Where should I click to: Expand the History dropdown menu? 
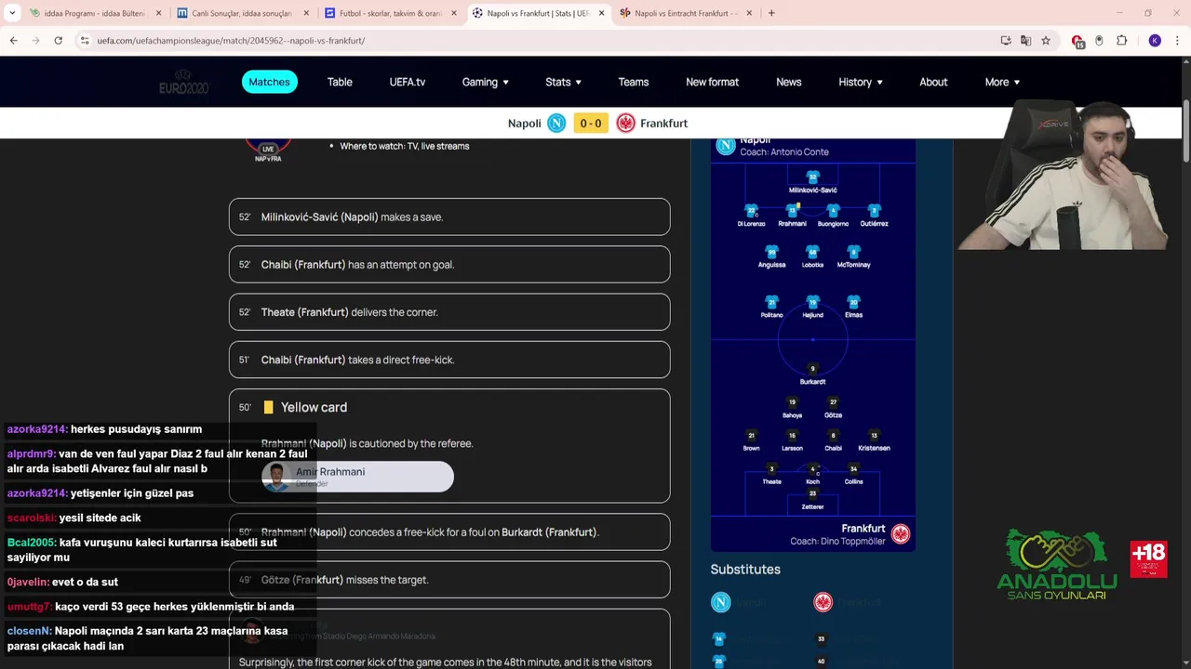point(861,82)
